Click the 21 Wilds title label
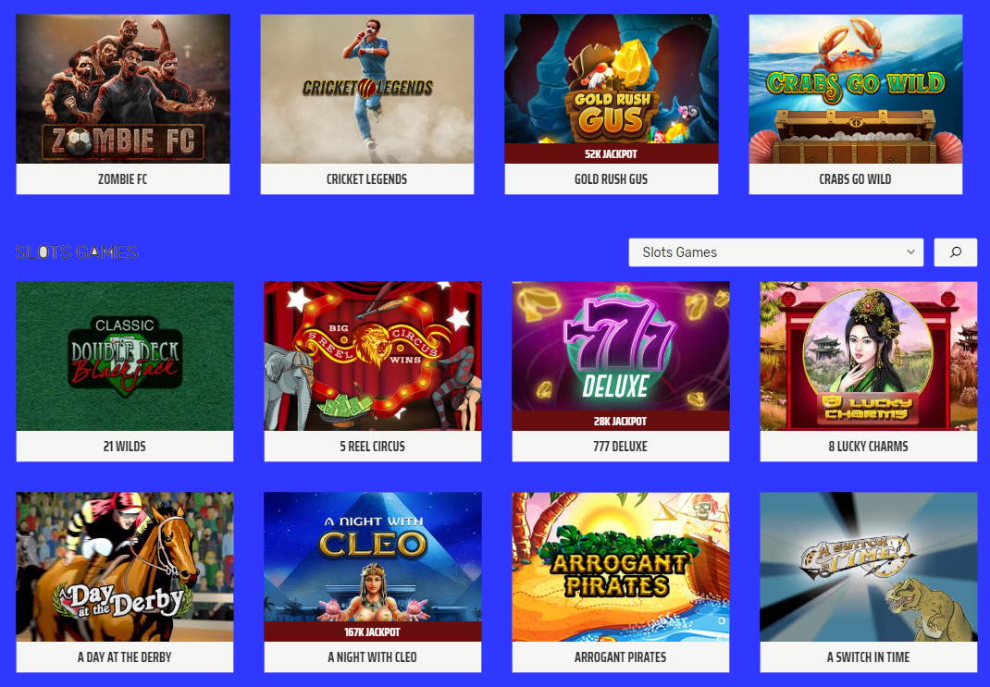The width and height of the screenshot is (990, 687). tap(125, 447)
